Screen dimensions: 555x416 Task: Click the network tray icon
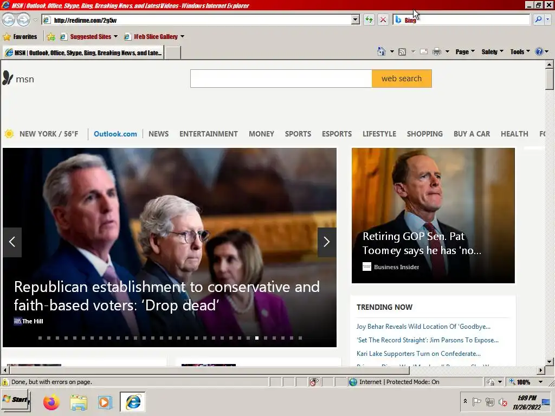pyautogui.click(x=490, y=402)
